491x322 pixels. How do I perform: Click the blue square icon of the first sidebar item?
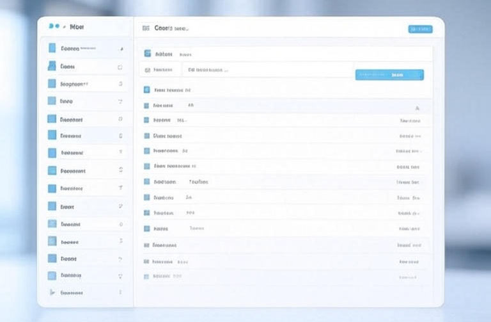(52, 48)
